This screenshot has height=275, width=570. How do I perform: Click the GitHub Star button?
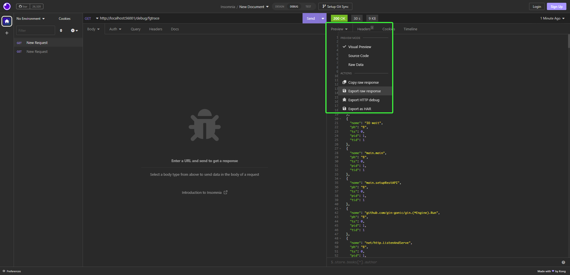click(x=23, y=6)
